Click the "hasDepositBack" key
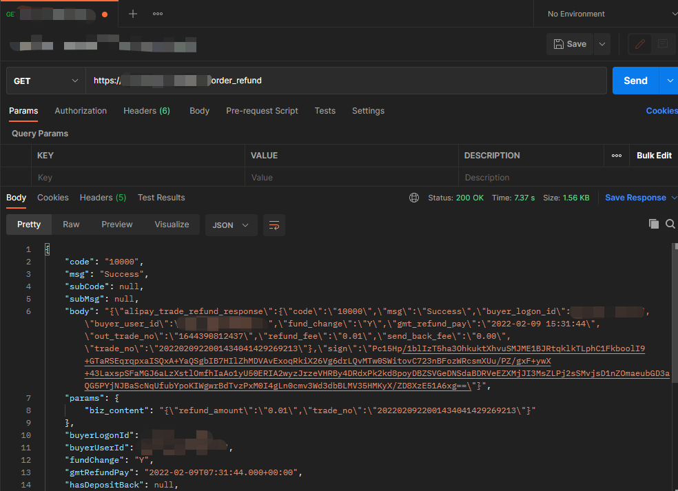The image size is (678, 491). pyautogui.click(x=104, y=485)
